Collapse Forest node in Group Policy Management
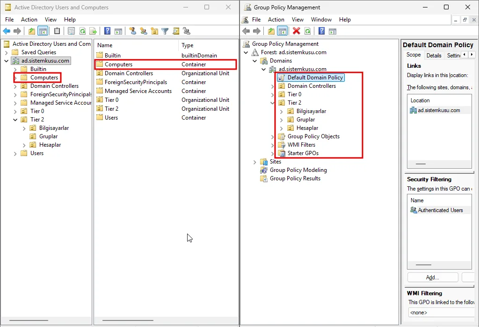The width and height of the screenshot is (479, 327). 246,52
